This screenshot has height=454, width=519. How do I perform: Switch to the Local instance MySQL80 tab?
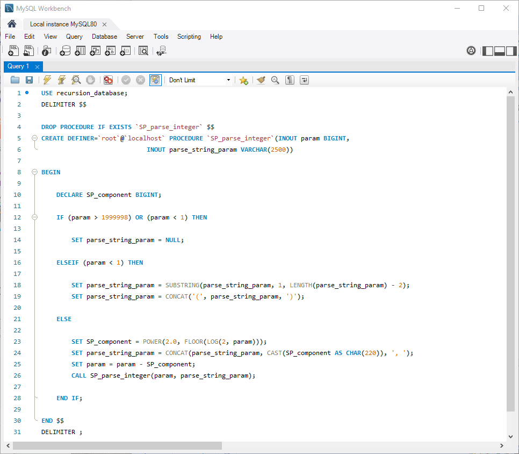(63, 24)
